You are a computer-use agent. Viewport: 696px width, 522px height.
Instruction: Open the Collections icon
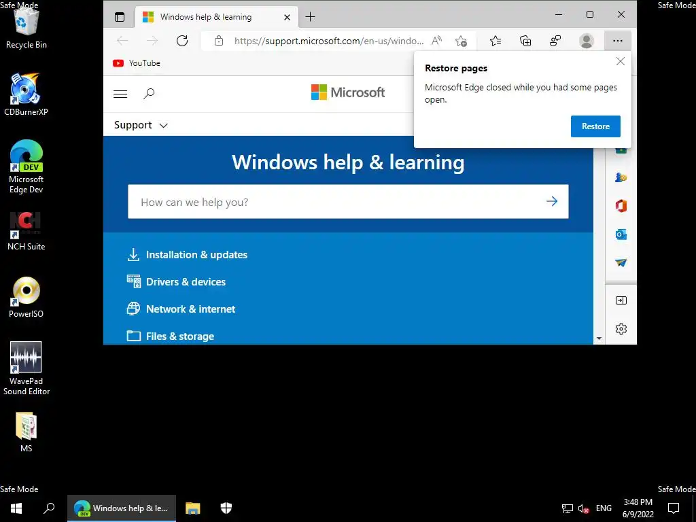tap(525, 41)
